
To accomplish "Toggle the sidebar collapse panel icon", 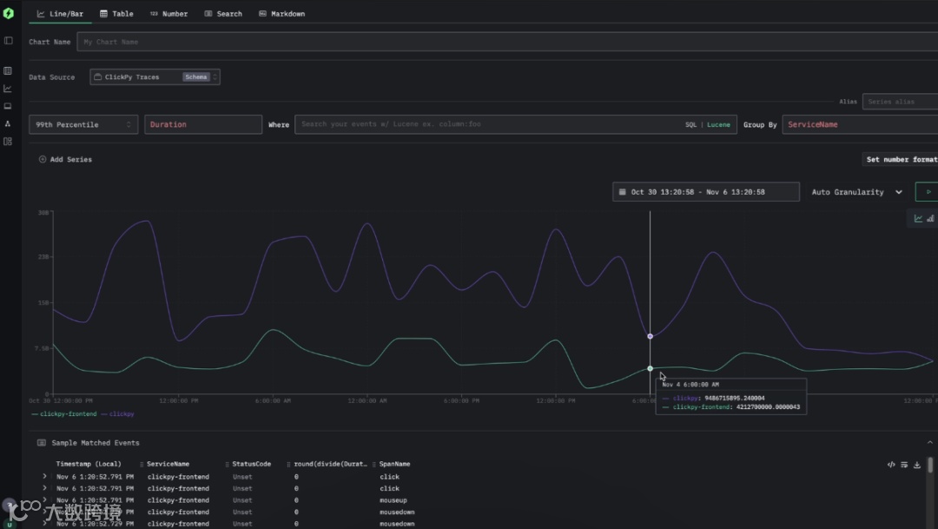I will click(9, 41).
